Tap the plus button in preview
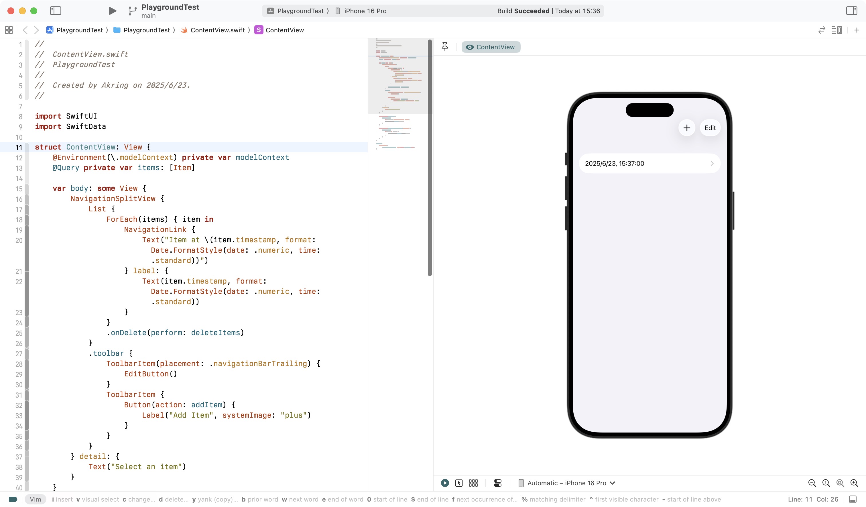Viewport: 866px width, 507px height. (x=687, y=128)
